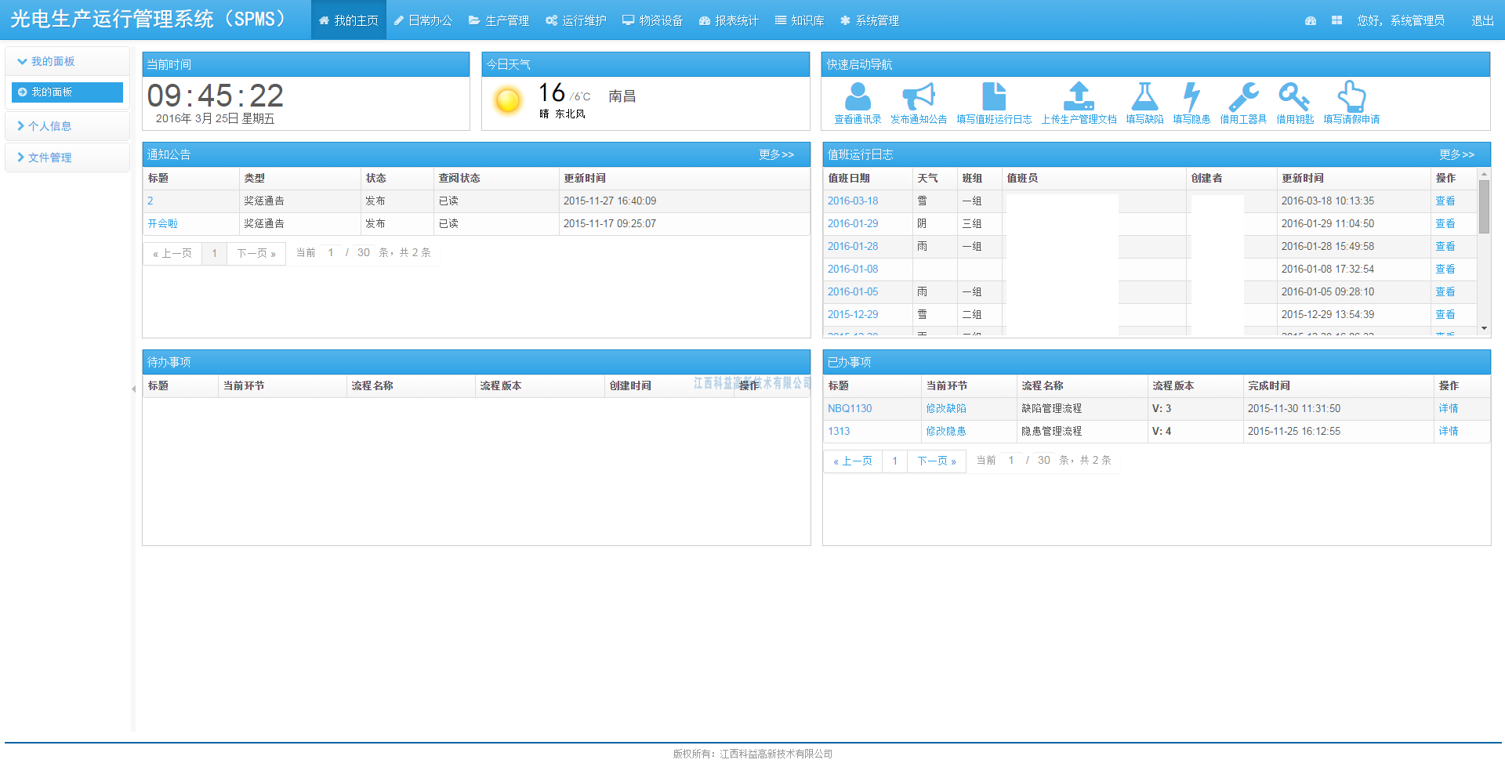
Task: Open completed item 1313
Action: (x=839, y=431)
